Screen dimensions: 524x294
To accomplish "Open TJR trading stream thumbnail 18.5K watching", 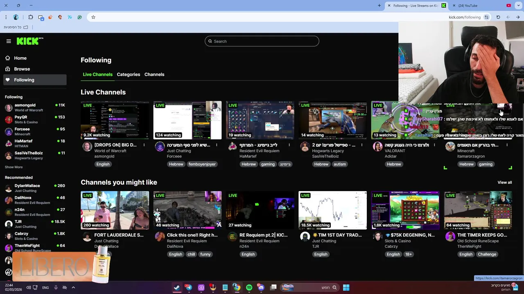I will [x=332, y=210].
